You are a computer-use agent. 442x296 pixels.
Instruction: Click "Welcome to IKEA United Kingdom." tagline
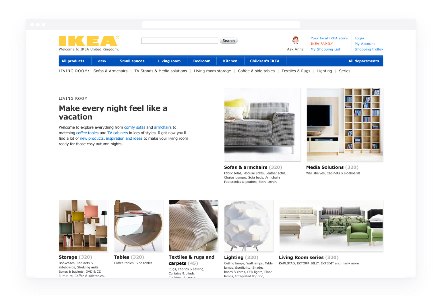(x=89, y=49)
